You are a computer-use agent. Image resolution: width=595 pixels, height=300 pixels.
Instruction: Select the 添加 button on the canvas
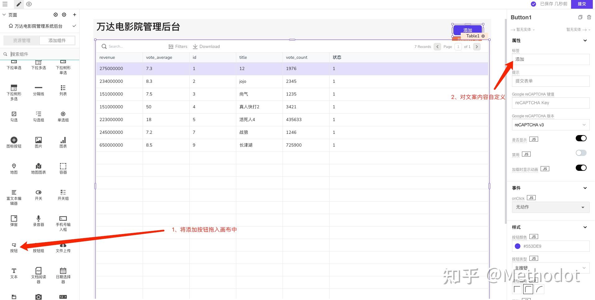point(468,30)
